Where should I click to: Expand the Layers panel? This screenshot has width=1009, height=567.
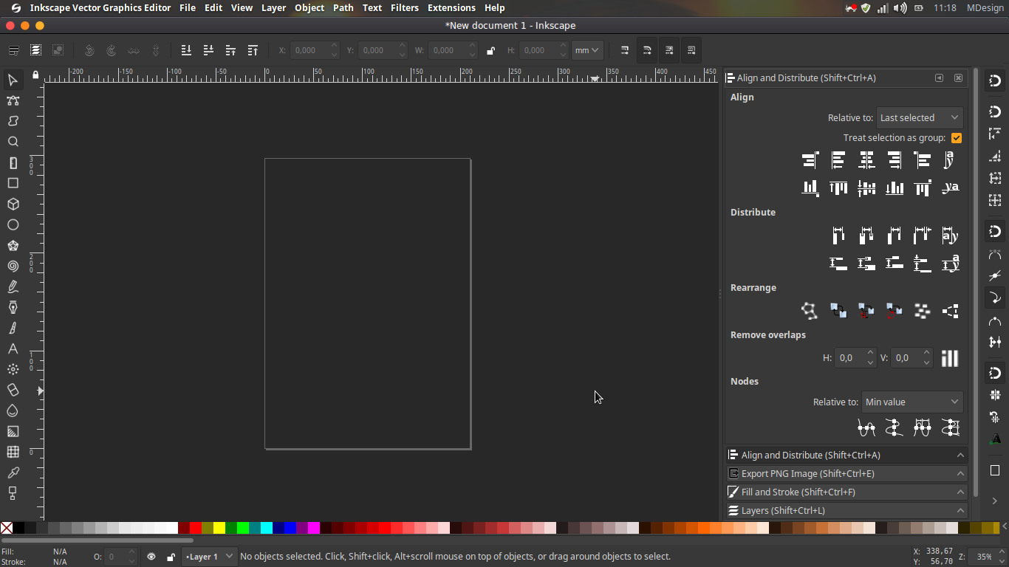pos(846,510)
